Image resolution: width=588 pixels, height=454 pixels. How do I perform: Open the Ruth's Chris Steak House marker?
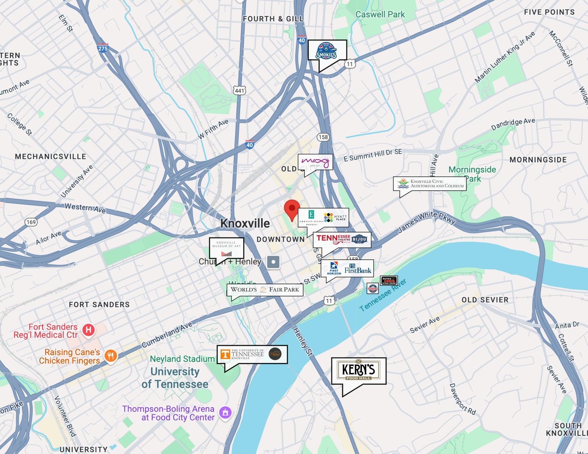click(x=389, y=280)
